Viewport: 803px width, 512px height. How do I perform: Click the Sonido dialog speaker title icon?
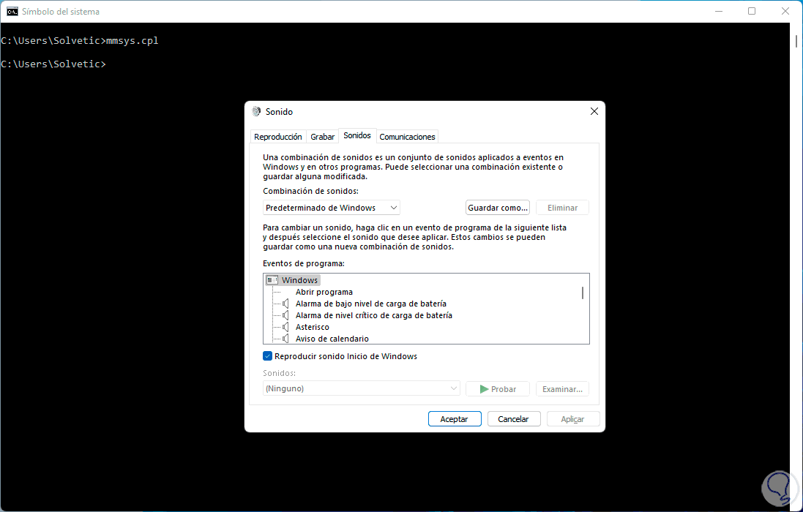[x=257, y=111]
